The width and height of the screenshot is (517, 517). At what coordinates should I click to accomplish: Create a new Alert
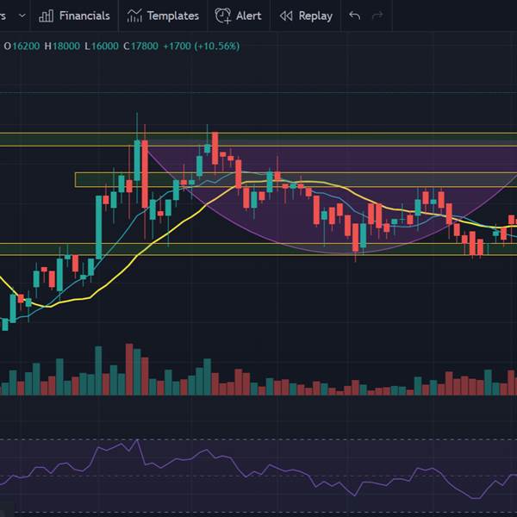pyautogui.click(x=239, y=16)
